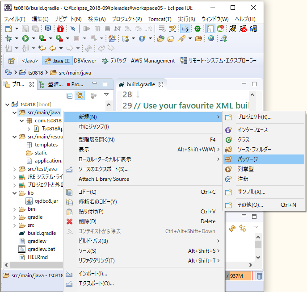307x292 pixels.
Task: Click the Collapse All icon in explorer
Action: [x=70, y=96]
